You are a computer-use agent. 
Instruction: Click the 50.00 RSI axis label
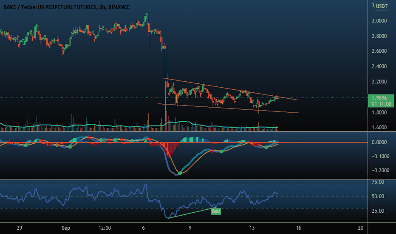click(378, 197)
